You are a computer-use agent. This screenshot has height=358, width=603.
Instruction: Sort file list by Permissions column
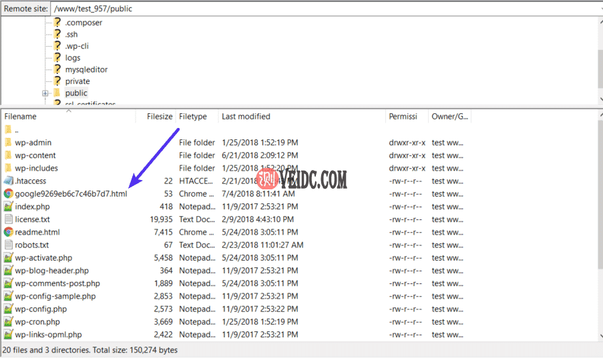pyautogui.click(x=407, y=117)
